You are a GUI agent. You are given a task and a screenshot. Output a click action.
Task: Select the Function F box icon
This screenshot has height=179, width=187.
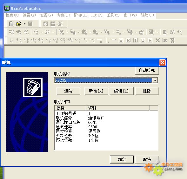click(150, 40)
